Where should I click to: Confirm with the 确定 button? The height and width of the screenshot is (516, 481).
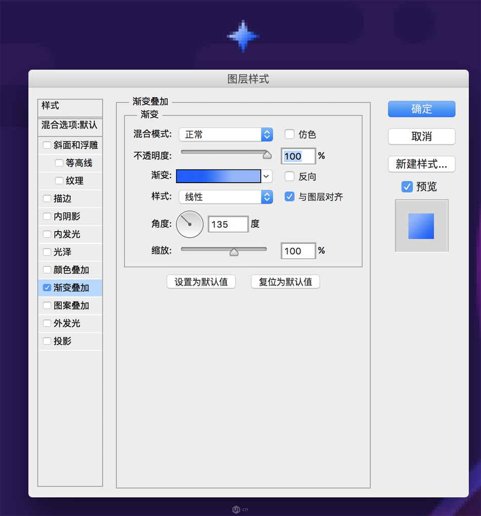[422, 109]
